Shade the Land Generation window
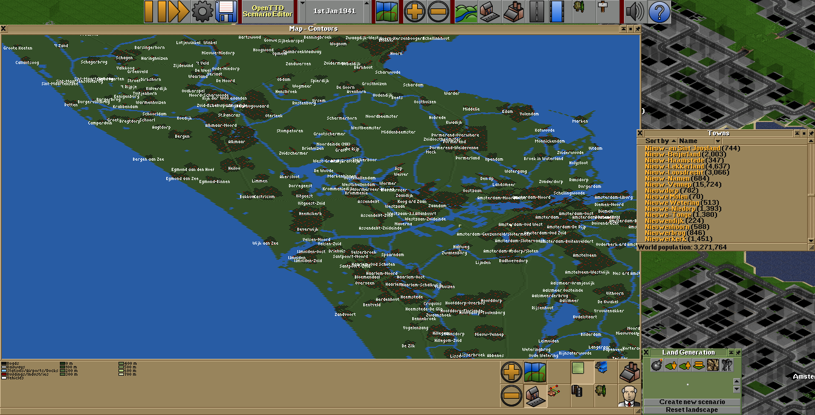 (x=731, y=352)
